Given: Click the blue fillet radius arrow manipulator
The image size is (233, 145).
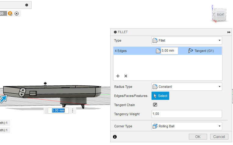Looking at the screenshot, I should click(x=3, y=99).
